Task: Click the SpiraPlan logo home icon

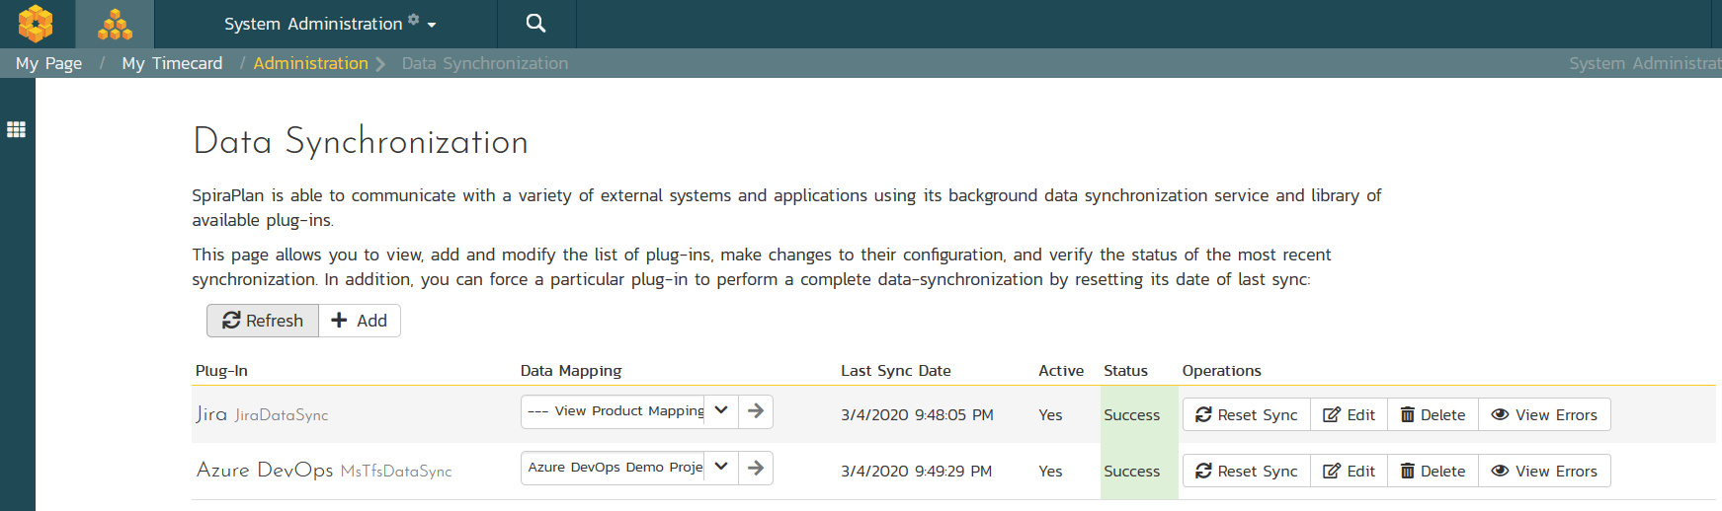Action: 36,24
